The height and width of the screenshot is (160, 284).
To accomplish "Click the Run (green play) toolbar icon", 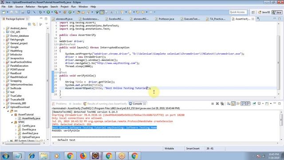I will (48, 12).
